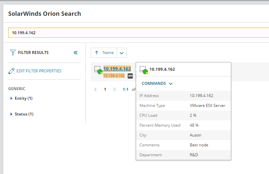Expand the Status (1) filter group
Image resolution: width=269 pixels, height=174 pixels.
tap(12, 114)
